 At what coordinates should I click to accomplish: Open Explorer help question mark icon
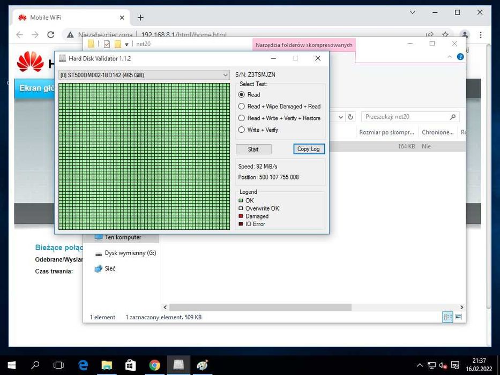460,57
